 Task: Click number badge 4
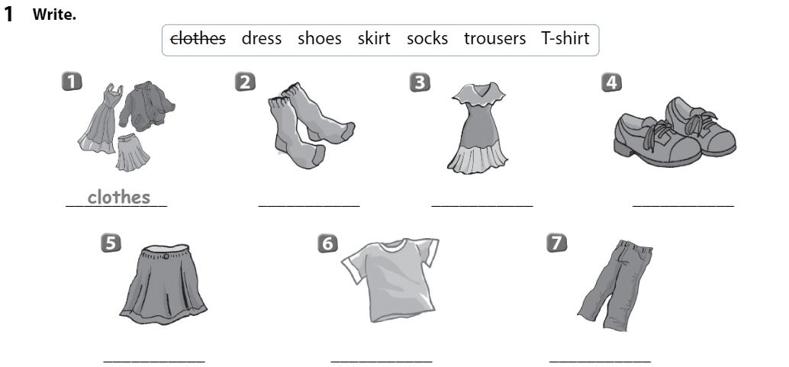click(x=611, y=82)
